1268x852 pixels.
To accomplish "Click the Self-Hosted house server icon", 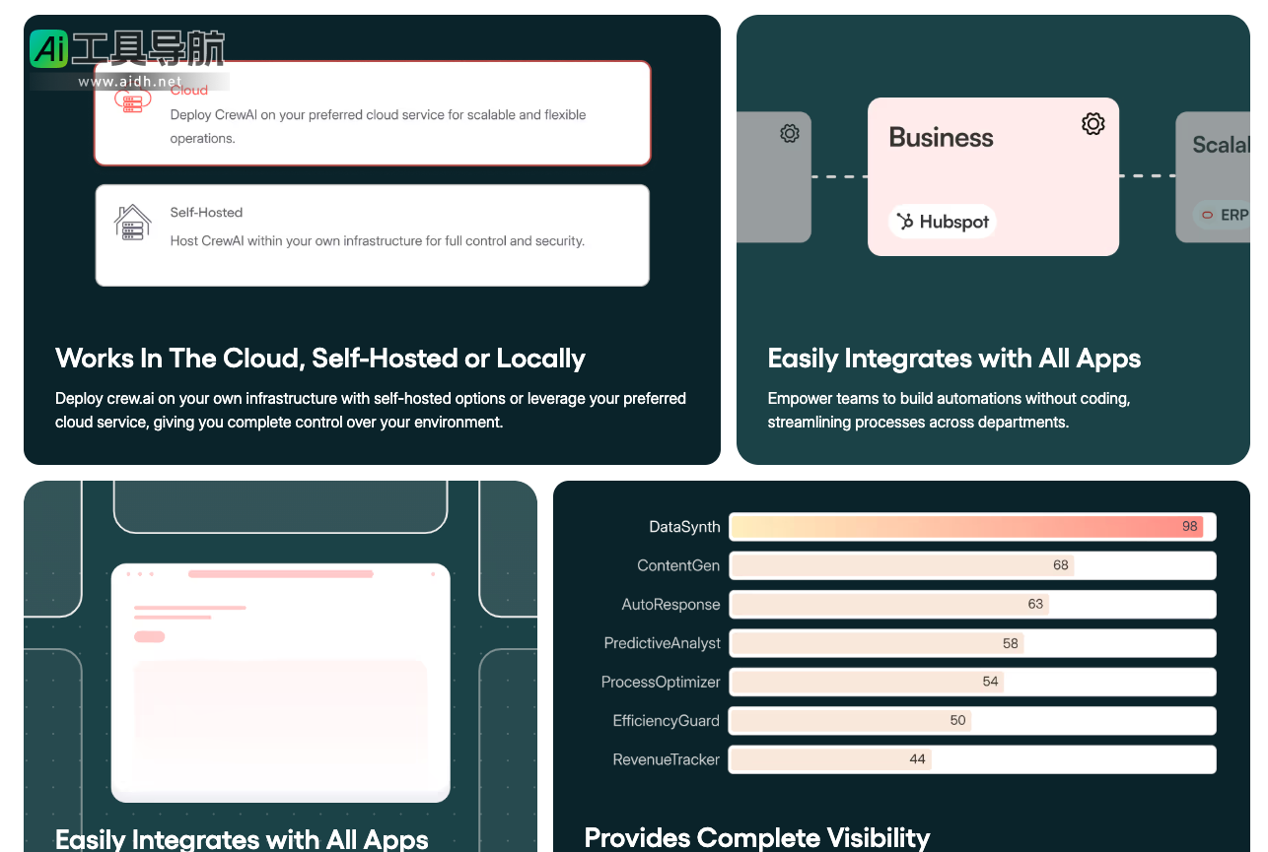I will (x=133, y=224).
